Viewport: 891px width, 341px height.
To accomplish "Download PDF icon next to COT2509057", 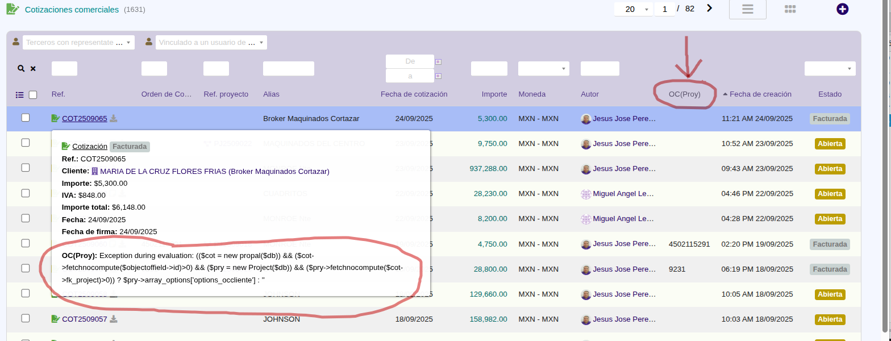I will click(114, 319).
